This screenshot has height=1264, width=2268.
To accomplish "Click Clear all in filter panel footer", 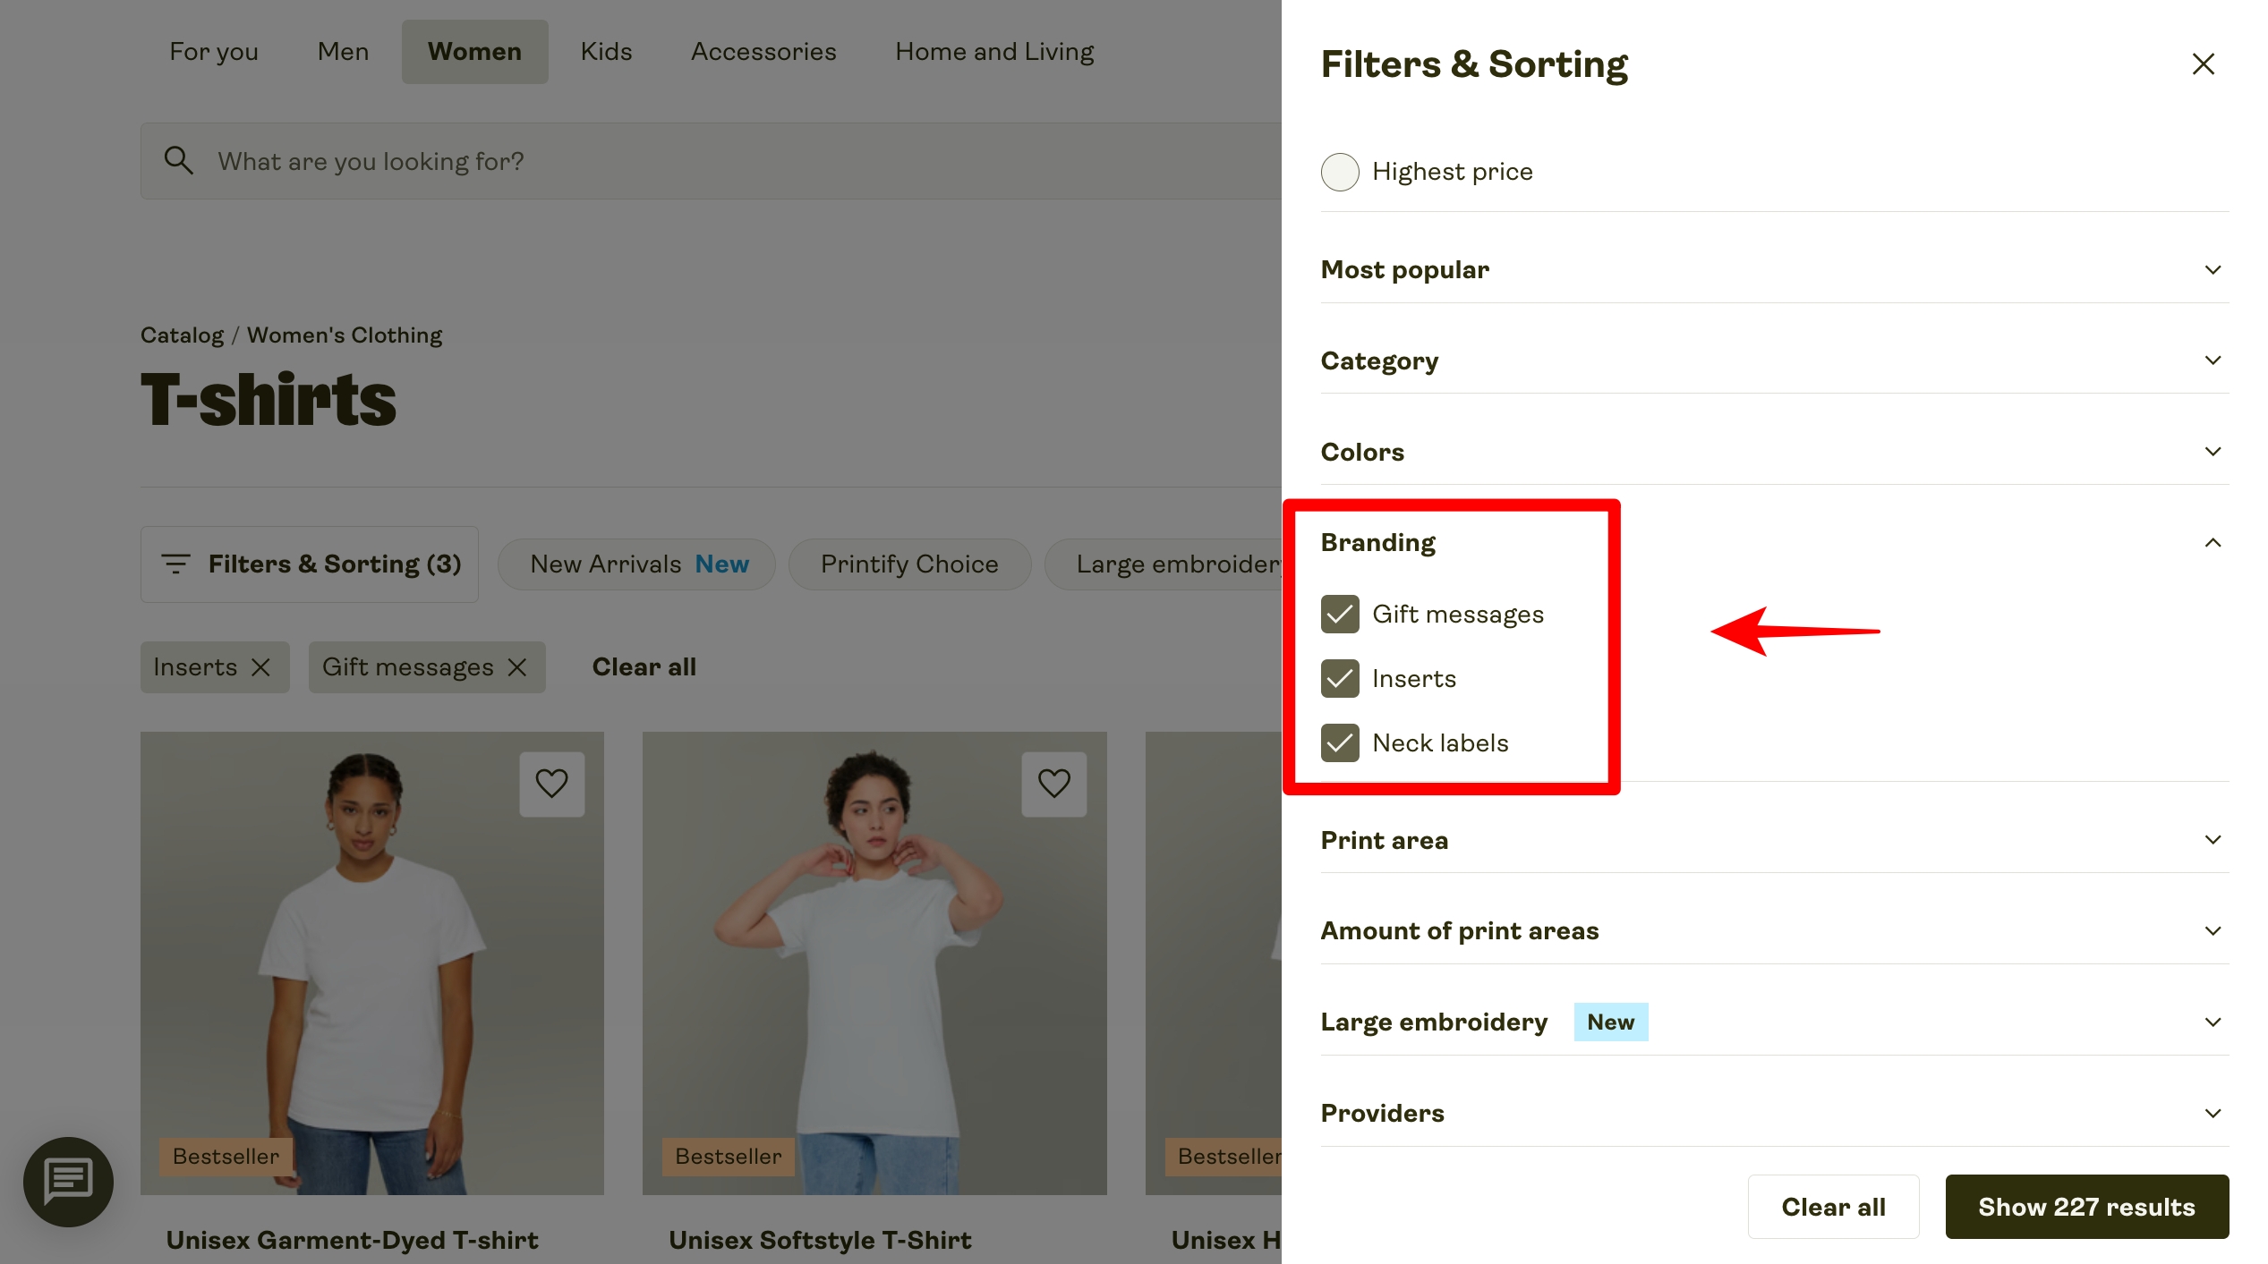I will point(1833,1207).
